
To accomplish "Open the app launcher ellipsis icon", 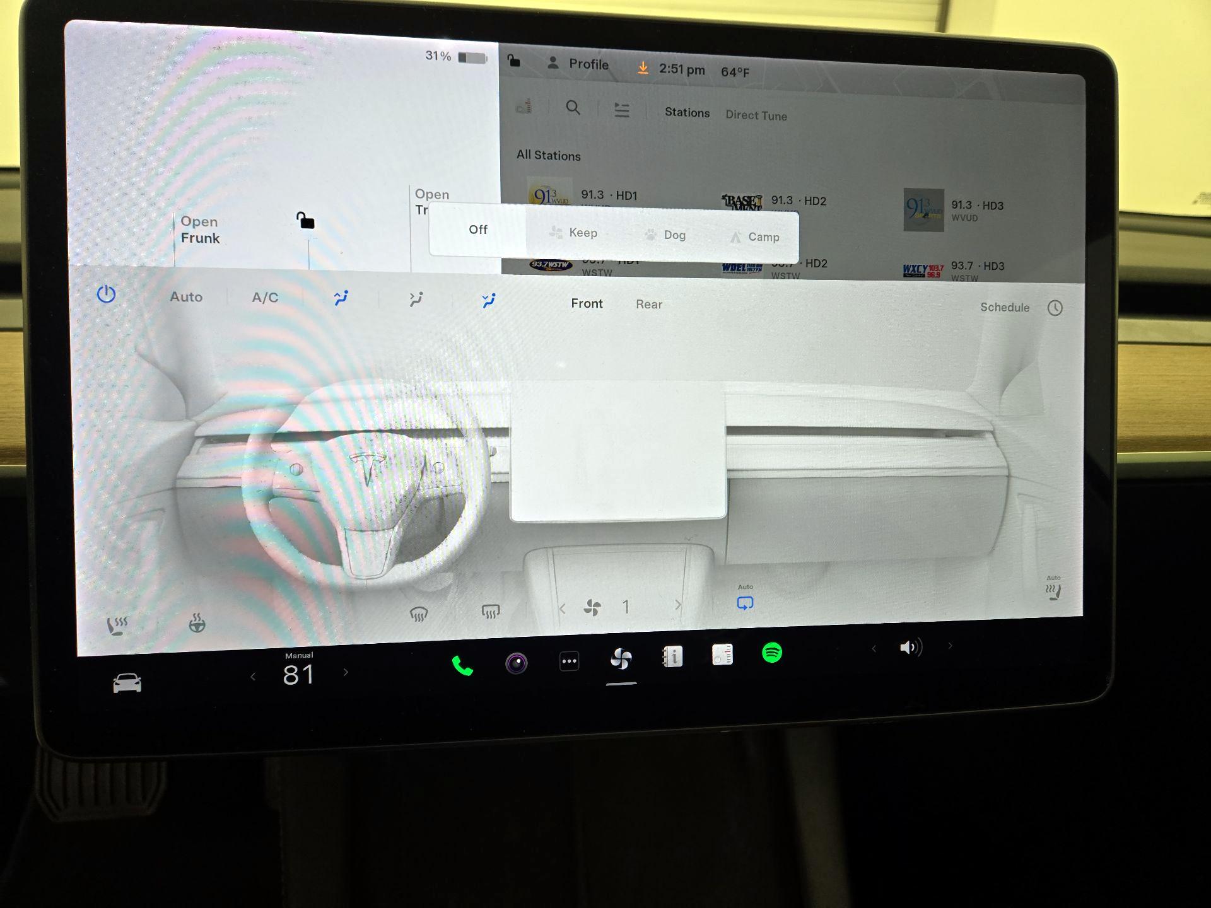I will click(x=568, y=661).
